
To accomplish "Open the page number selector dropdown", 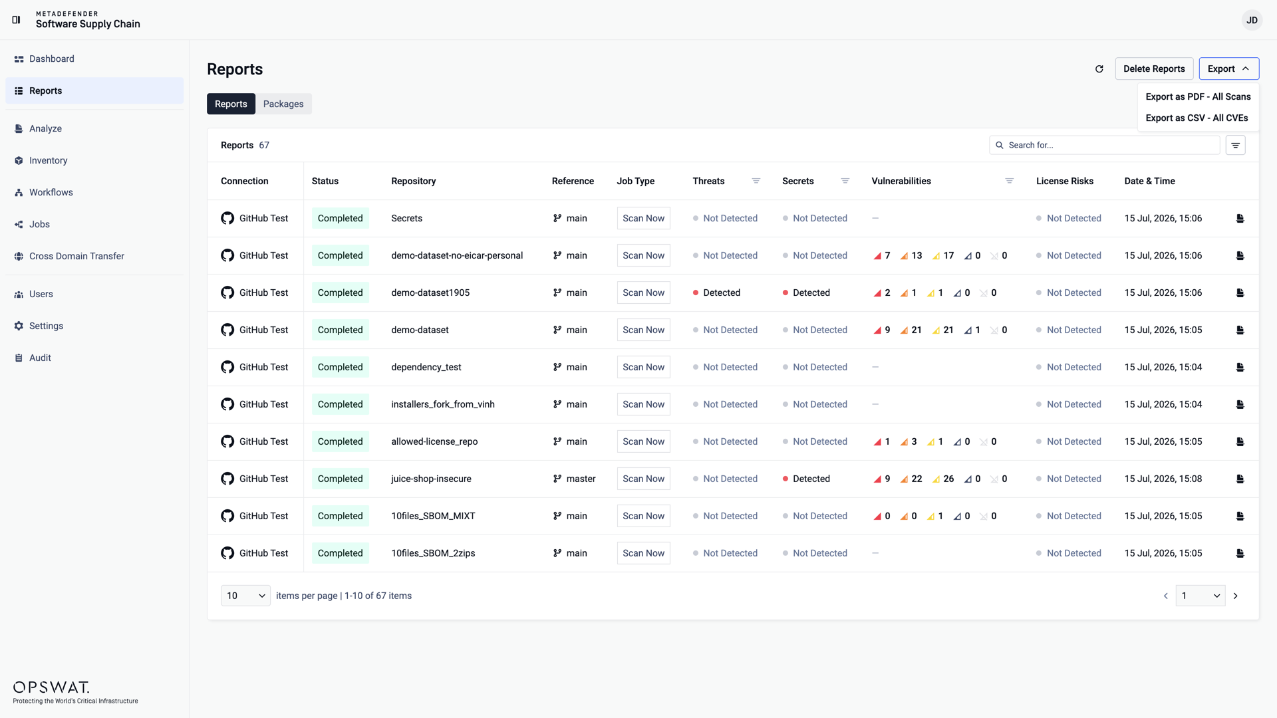I will pyautogui.click(x=1201, y=596).
